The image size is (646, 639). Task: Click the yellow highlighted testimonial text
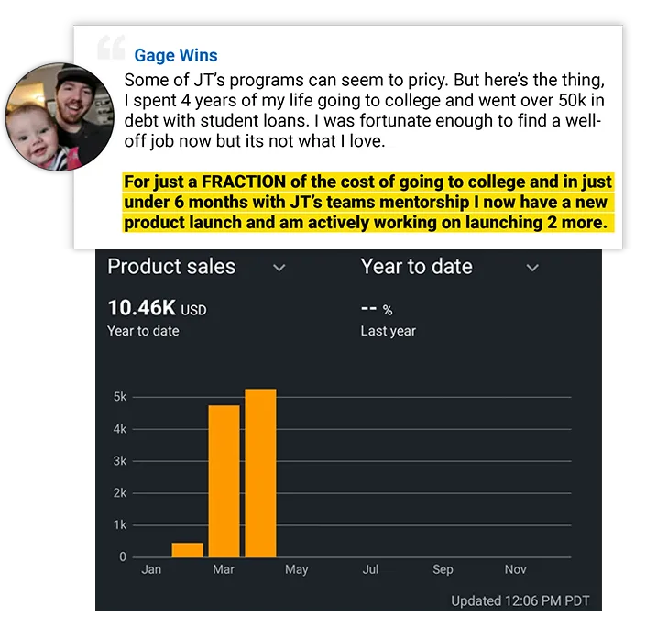[x=368, y=202]
